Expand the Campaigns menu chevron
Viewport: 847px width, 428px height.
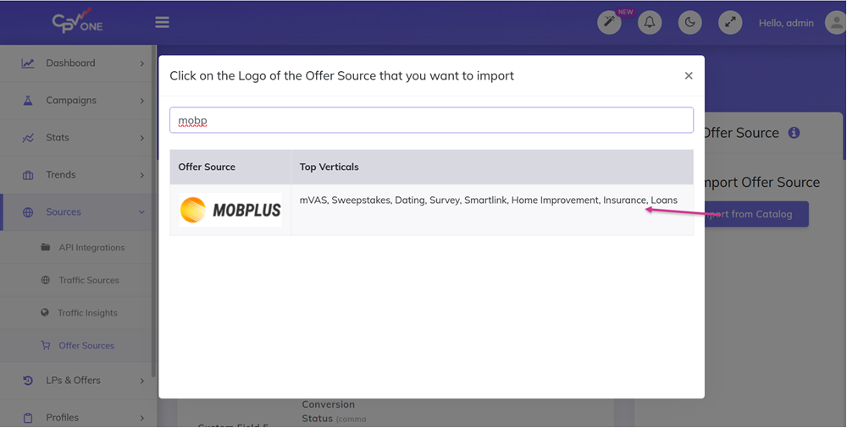click(x=142, y=101)
